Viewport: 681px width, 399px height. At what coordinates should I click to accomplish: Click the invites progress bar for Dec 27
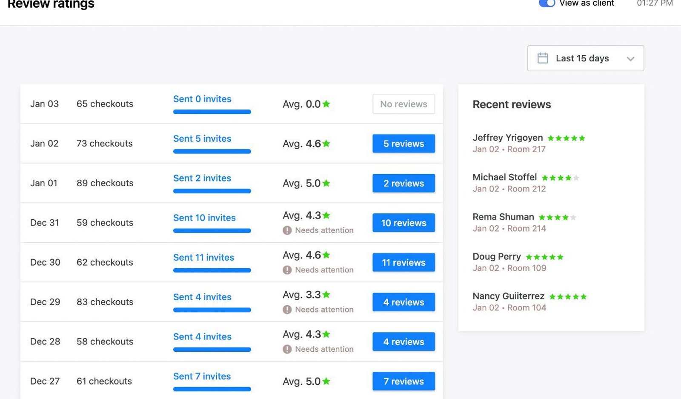click(x=212, y=389)
